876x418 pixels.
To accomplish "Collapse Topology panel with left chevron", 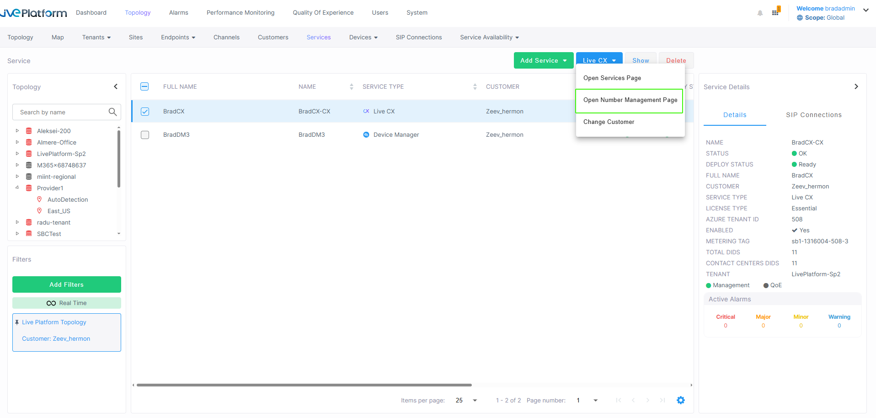I will (116, 86).
